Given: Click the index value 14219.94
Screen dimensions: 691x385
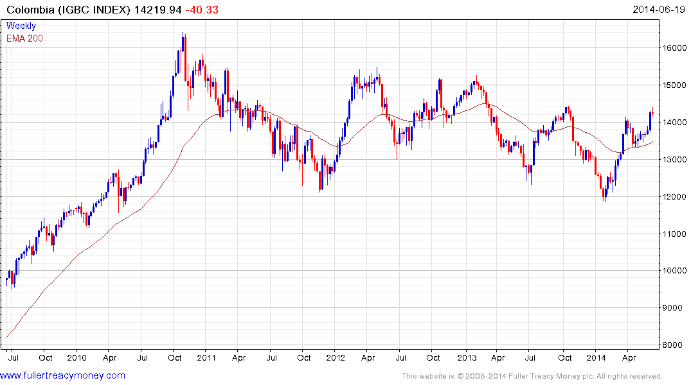Looking at the screenshot, I should point(157,10).
